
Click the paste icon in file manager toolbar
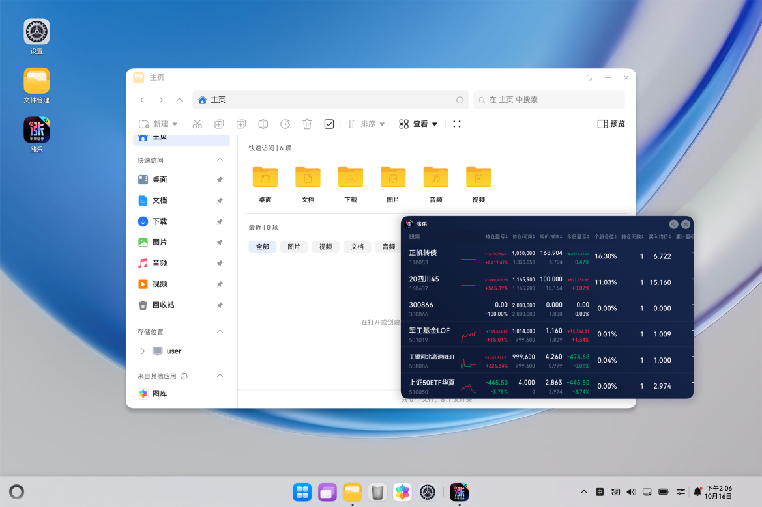point(241,124)
